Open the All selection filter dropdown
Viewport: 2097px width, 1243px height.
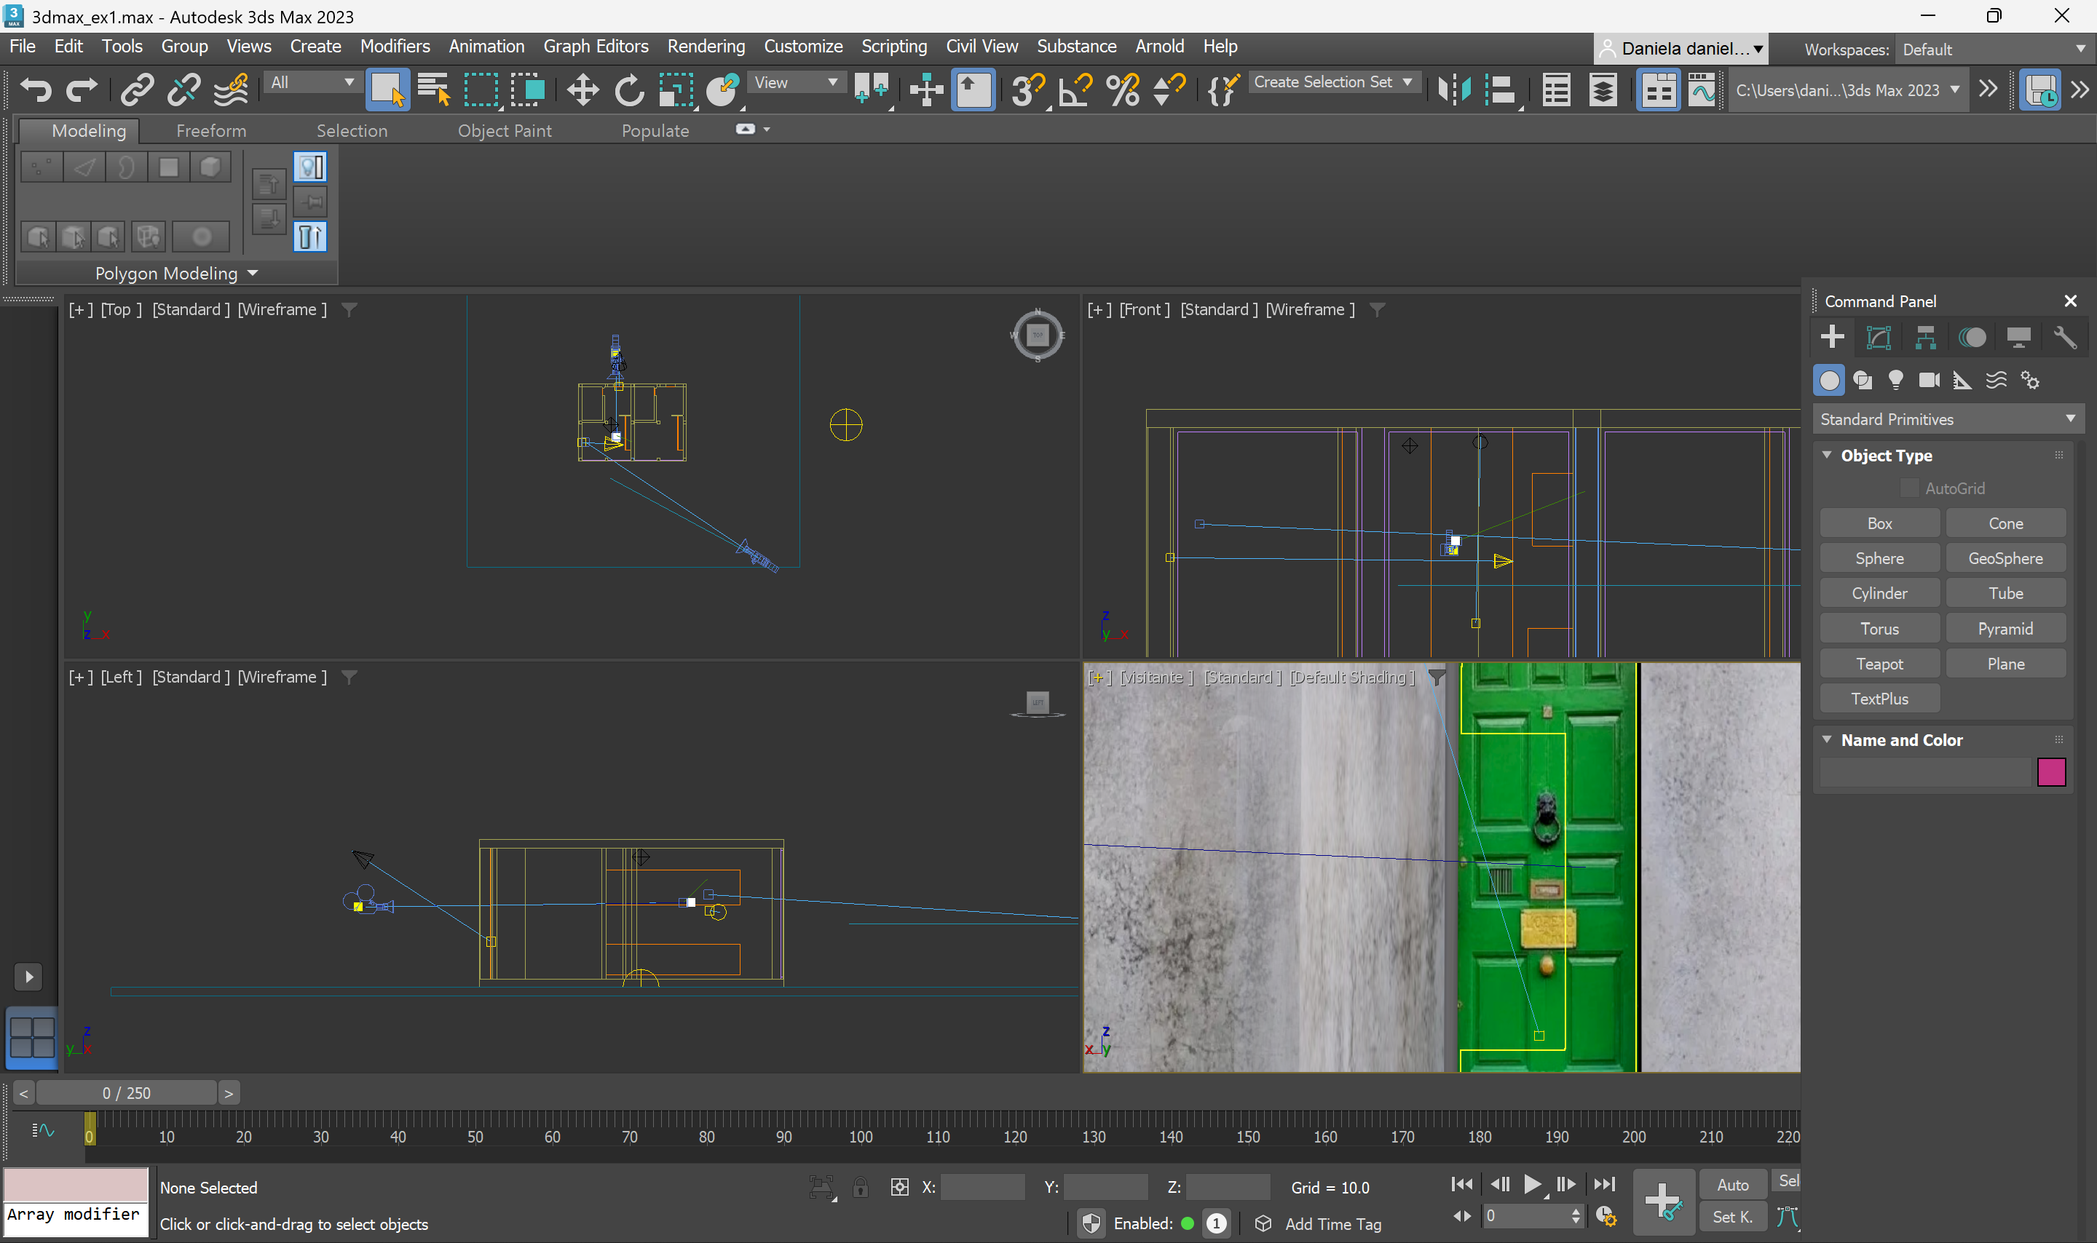312,82
